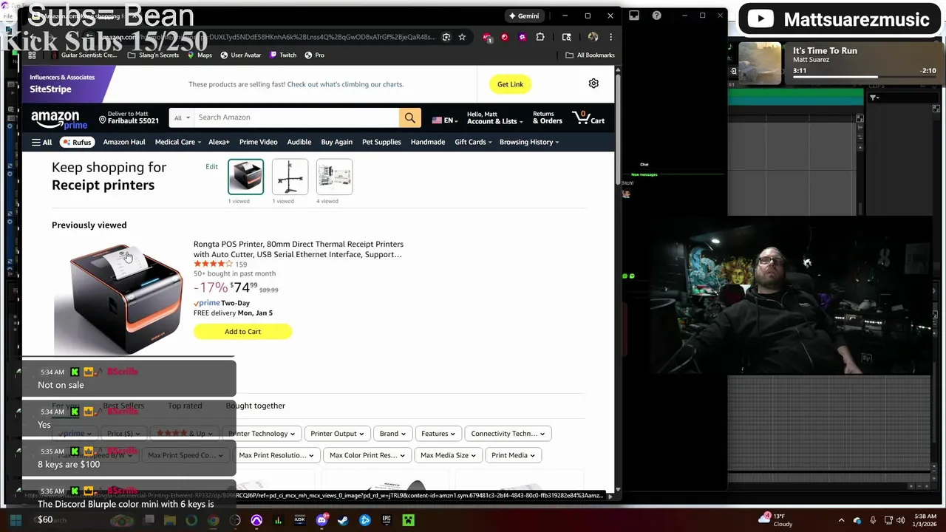Screen dimensions: 946x532
Task: Expand the Max Print Resolution filter
Action: pyautogui.click(x=276, y=455)
